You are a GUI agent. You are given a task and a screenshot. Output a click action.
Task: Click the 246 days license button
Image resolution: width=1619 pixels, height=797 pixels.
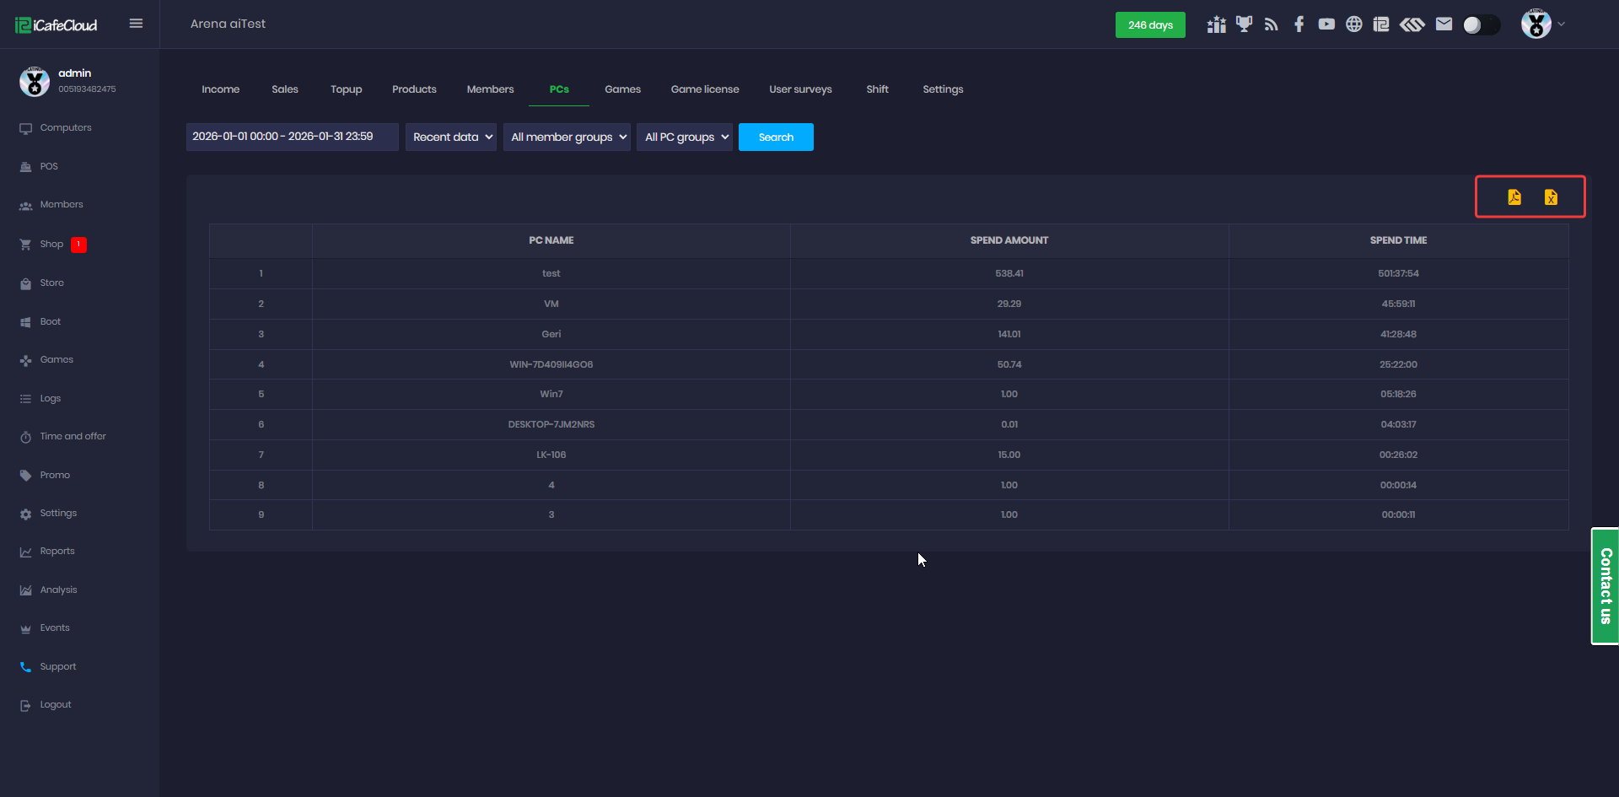pos(1150,25)
